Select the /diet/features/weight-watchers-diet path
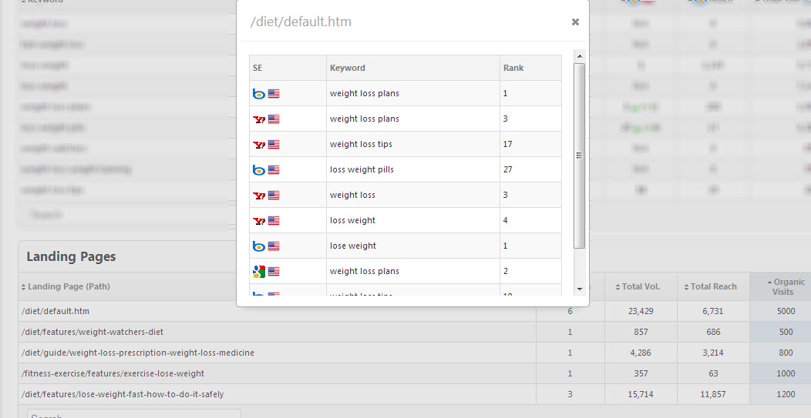 pyautogui.click(x=93, y=332)
